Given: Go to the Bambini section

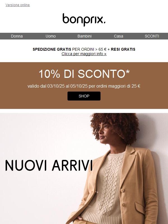Looking at the screenshot, I should 85,36.
